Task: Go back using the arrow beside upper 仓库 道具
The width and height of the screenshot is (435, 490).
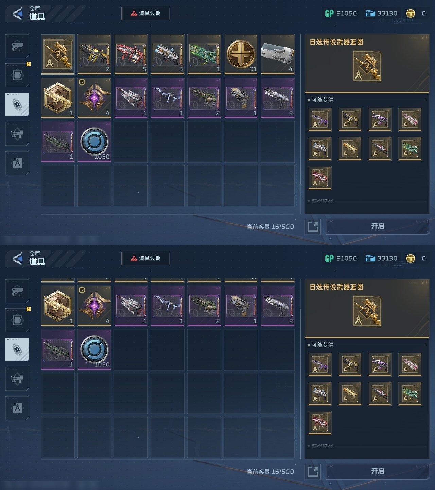Action: tap(18, 14)
